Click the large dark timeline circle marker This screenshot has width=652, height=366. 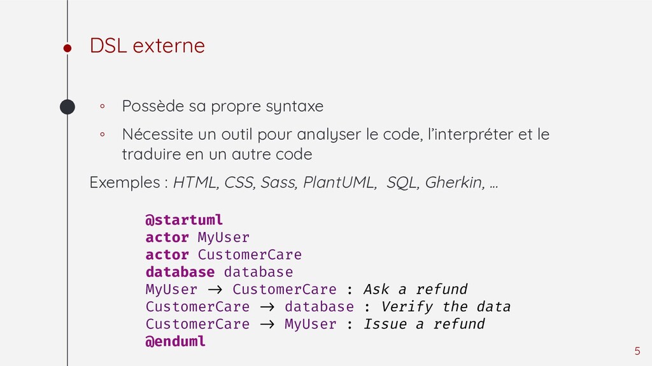point(67,107)
